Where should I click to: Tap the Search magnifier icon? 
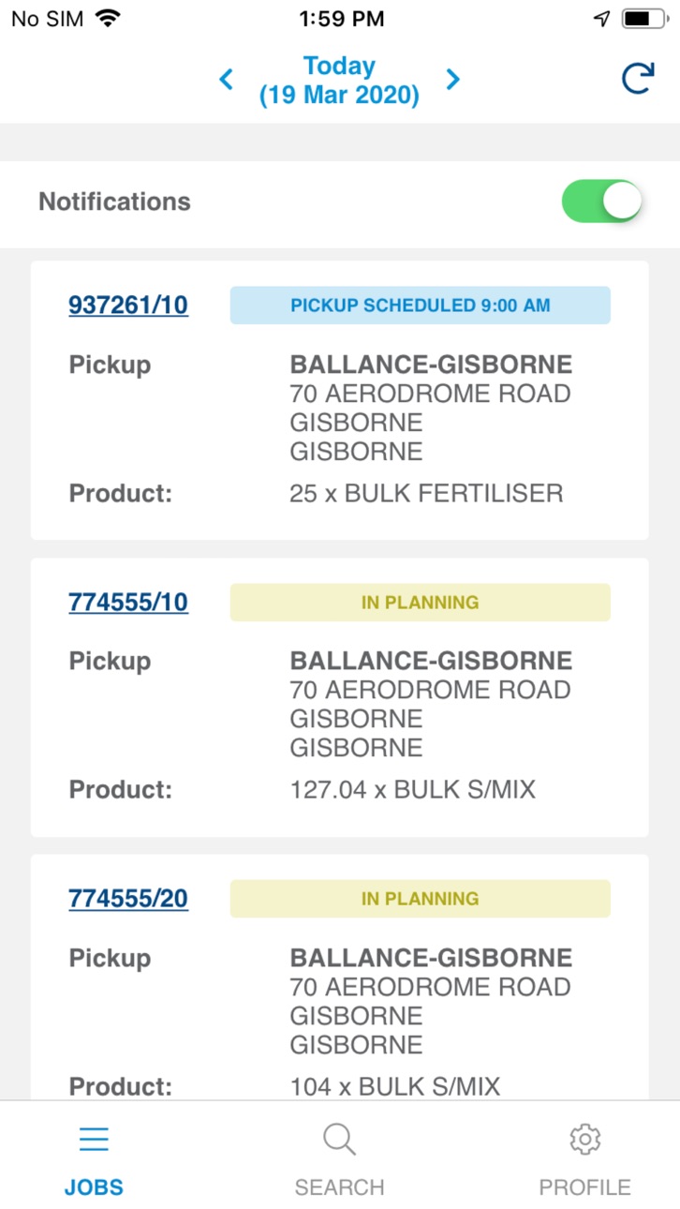coord(339,1140)
